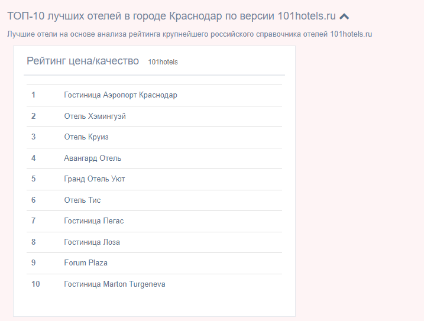Open Отель Хэмингуэй link
The image size is (424, 321).
(95, 116)
